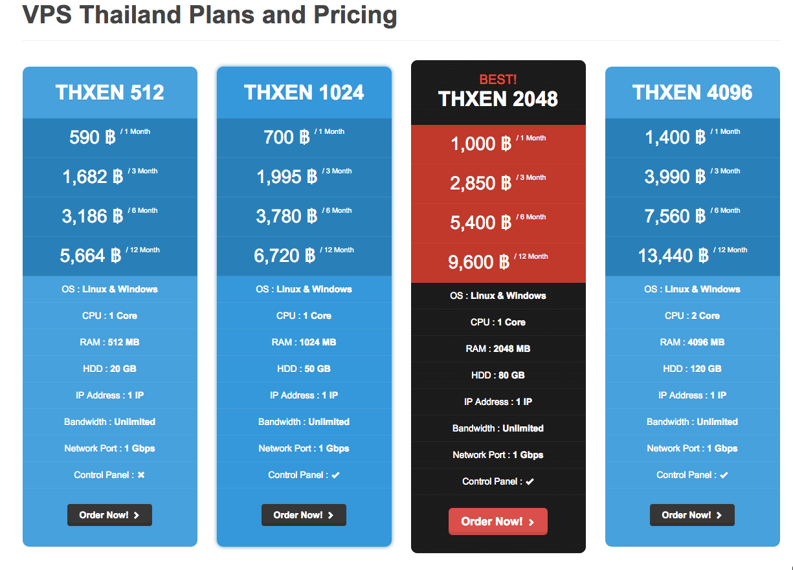
Task: Click the VPS Thailand Plans and Pricing heading
Action: click(210, 14)
